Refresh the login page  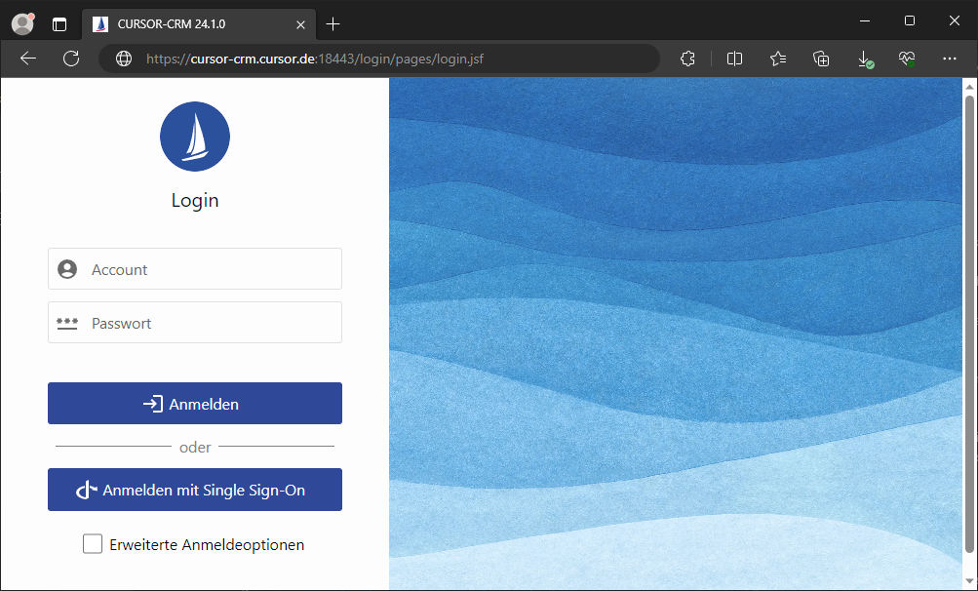click(x=71, y=59)
